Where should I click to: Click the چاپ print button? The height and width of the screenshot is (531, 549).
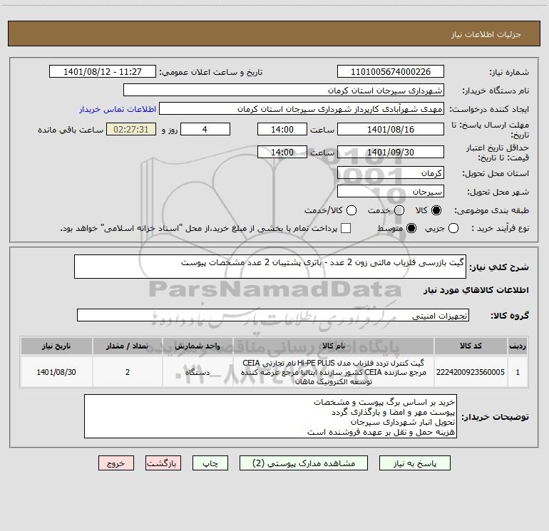click(x=210, y=463)
